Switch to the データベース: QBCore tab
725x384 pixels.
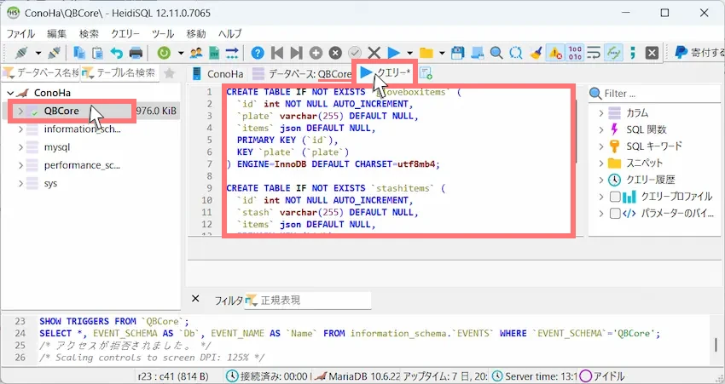click(x=303, y=73)
